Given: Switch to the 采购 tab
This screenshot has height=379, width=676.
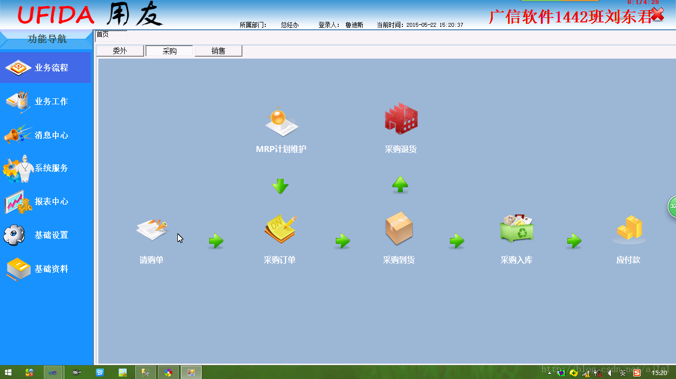Looking at the screenshot, I should [169, 51].
